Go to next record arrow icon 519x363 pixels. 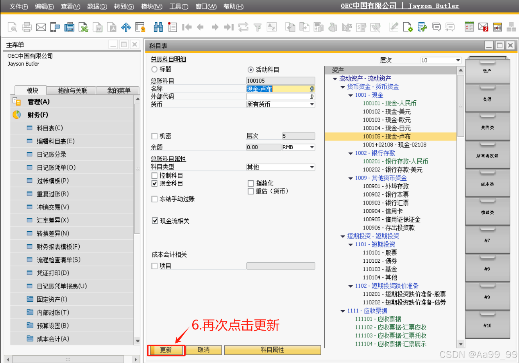tap(215, 27)
